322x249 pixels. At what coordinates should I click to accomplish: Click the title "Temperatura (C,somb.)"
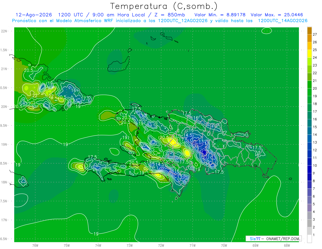tap(164, 6)
